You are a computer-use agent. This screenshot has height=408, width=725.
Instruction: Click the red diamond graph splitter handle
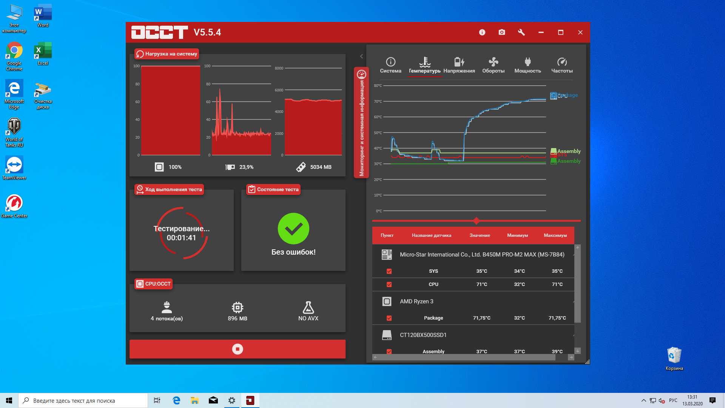click(477, 221)
